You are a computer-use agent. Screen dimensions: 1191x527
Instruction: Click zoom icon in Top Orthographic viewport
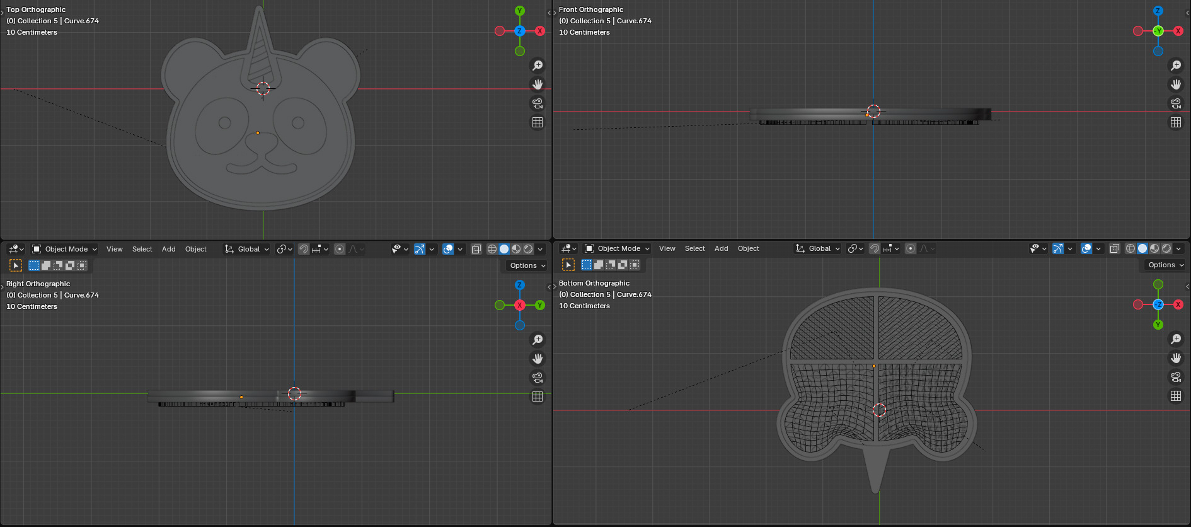(x=538, y=66)
